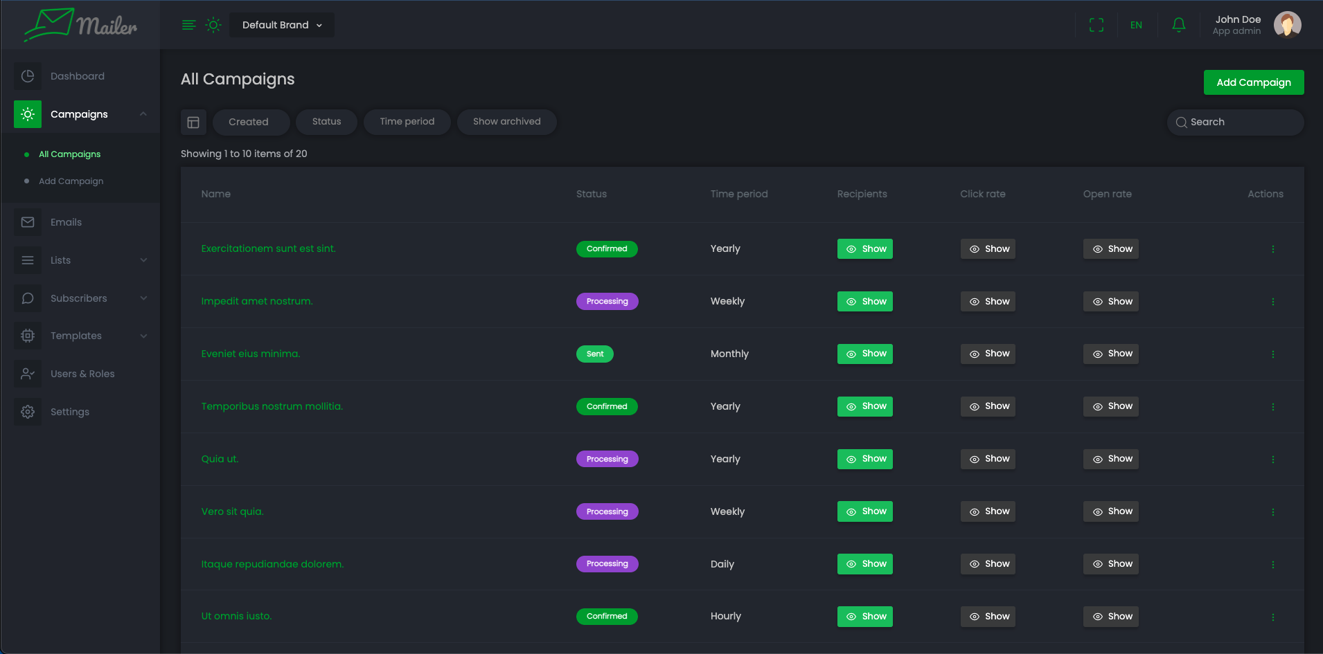Show recipients for Exercitationem sunt est sint
The width and height of the screenshot is (1323, 654).
coord(864,249)
